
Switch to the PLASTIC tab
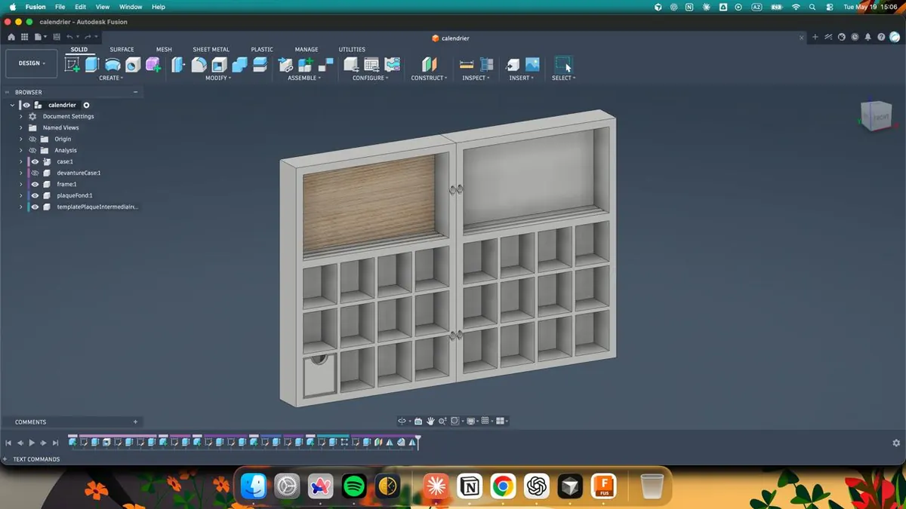click(262, 50)
